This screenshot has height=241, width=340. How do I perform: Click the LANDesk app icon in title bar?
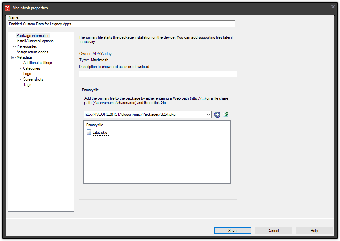[7, 8]
